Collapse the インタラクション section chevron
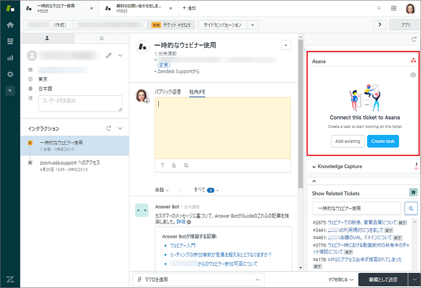Viewport: 421px width, 288px height. tap(120, 129)
